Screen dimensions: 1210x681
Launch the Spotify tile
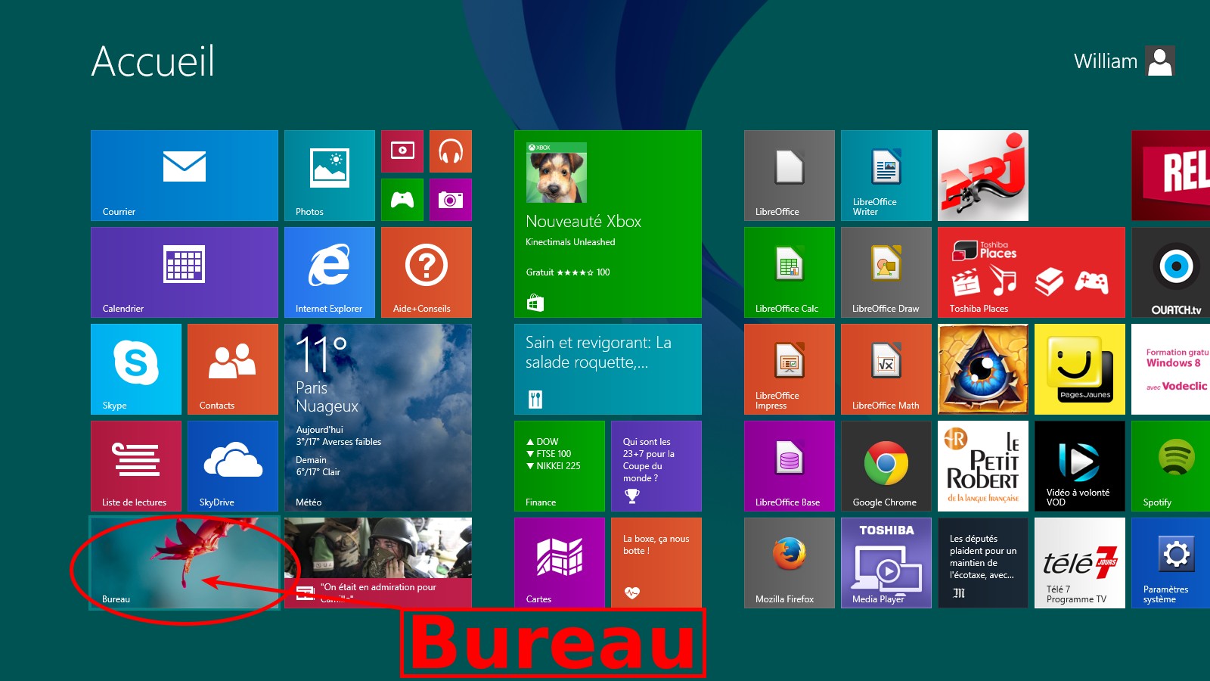tap(1171, 466)
